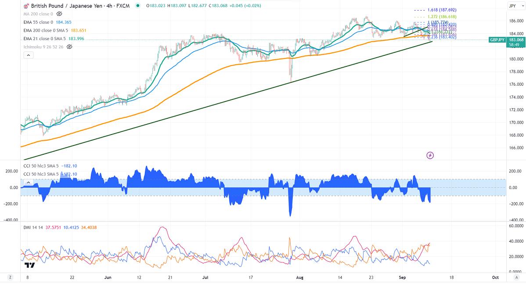Collapse the main chart indicator legend
This screenshot has height=284, width=526.
[x=29, y=55]
